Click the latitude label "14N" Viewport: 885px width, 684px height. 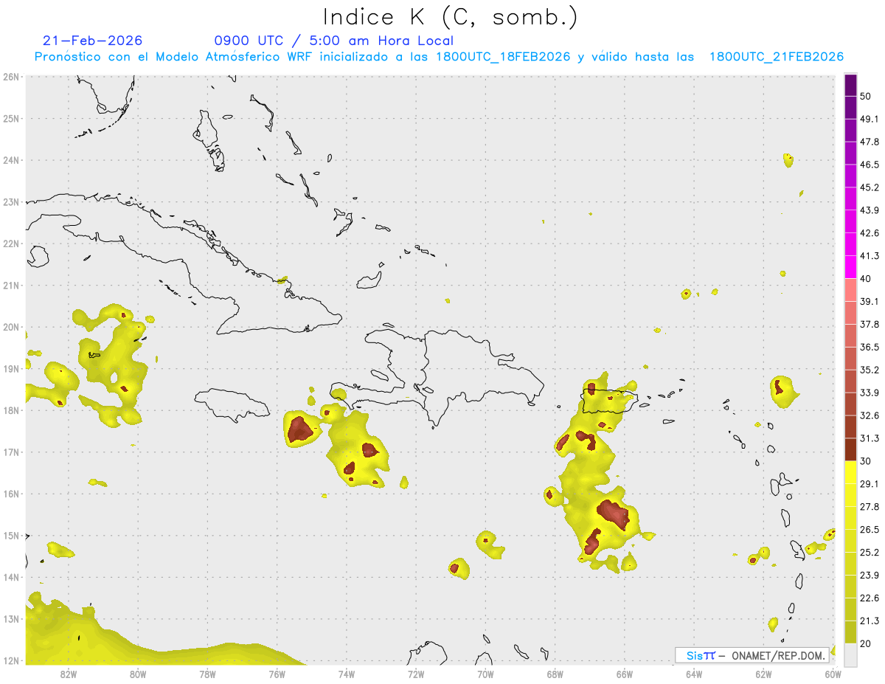[10, 577]
